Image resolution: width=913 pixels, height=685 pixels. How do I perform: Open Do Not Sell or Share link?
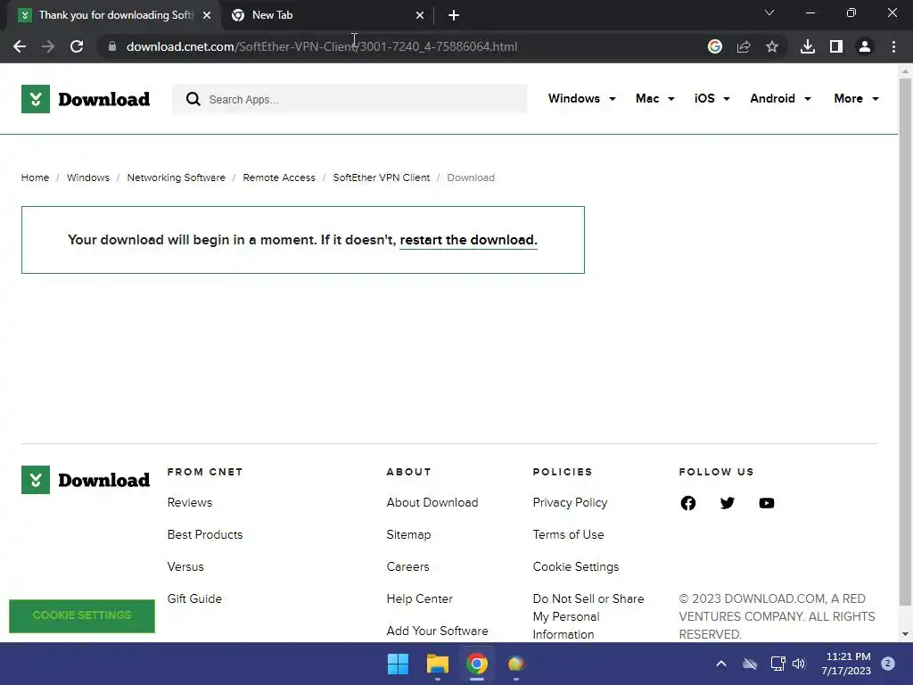[x=588, y=616]
